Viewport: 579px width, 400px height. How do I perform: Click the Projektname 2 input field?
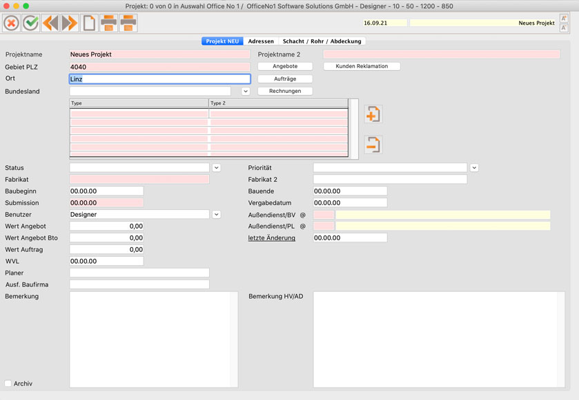[442, 54]
